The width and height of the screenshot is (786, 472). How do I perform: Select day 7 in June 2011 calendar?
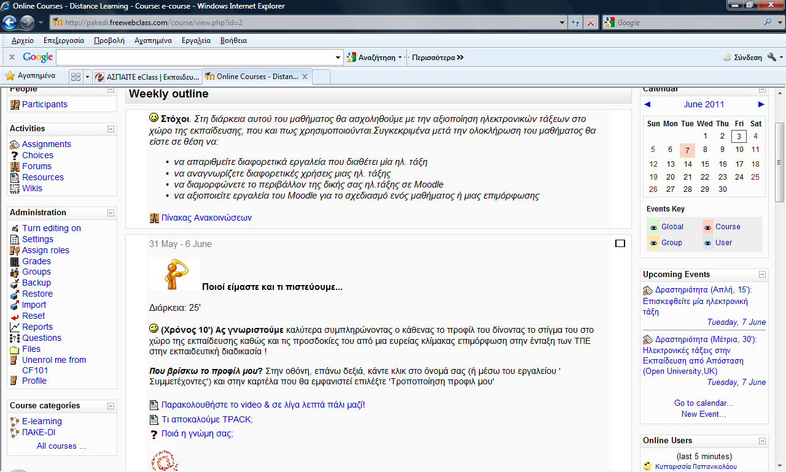pyautogui.click(x=688, y=150)
